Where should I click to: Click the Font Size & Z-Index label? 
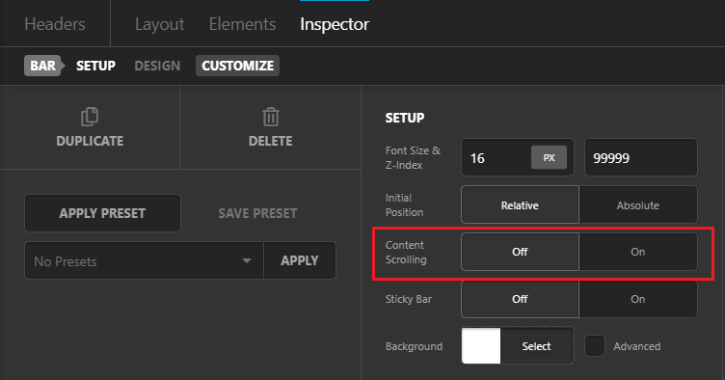pos(413,157)
